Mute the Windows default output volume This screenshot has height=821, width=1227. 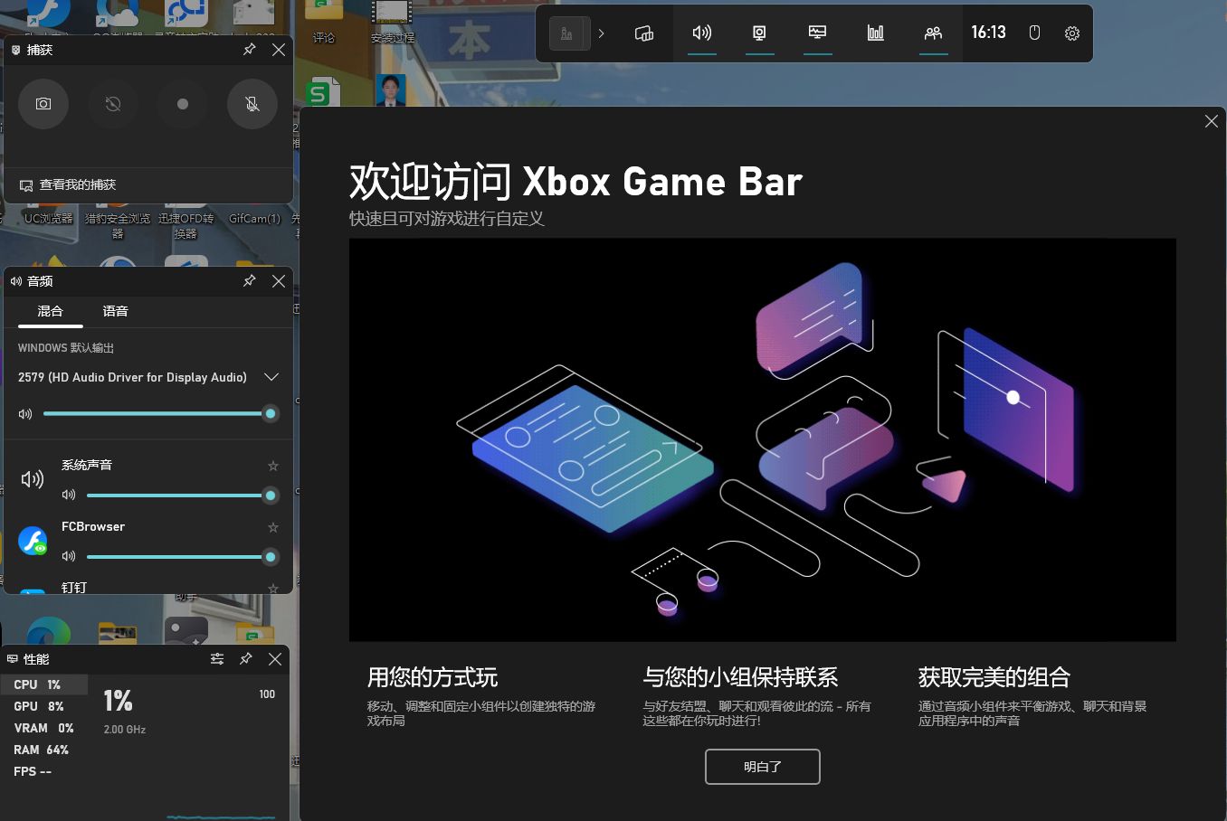25,414
